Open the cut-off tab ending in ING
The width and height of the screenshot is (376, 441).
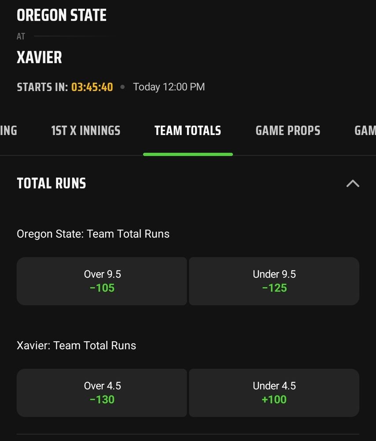click(x=8, y=131)
